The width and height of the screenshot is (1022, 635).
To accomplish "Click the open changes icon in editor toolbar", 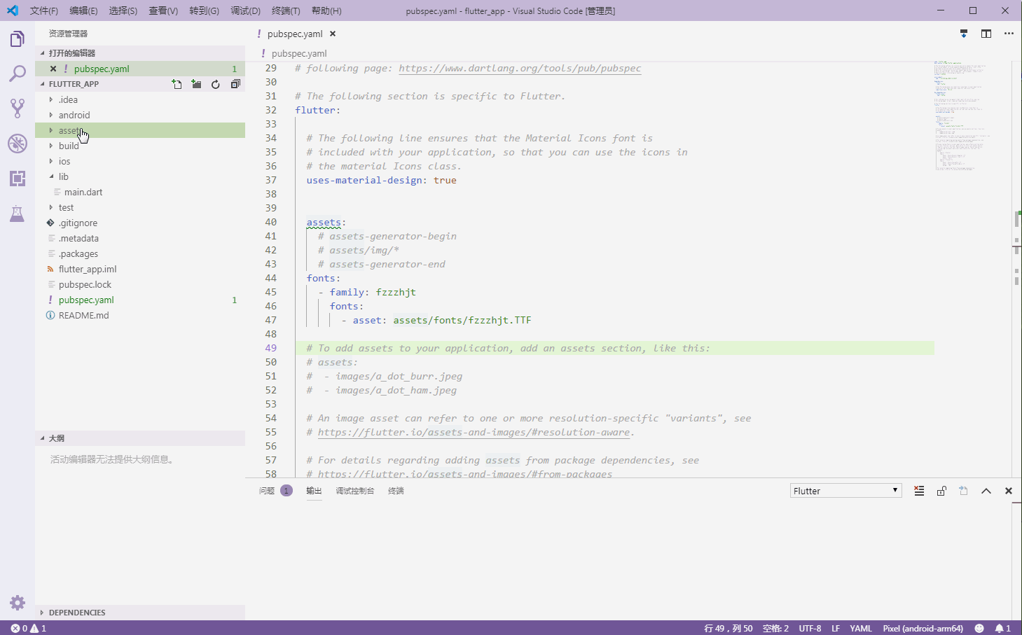I will click(964, 34).
